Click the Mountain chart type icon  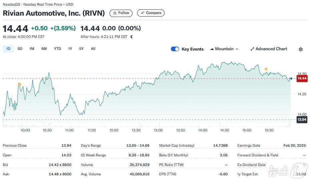212,49
